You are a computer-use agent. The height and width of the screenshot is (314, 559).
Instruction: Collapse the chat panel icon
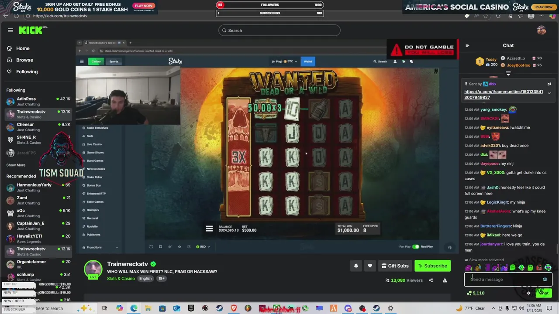(467, 45)
